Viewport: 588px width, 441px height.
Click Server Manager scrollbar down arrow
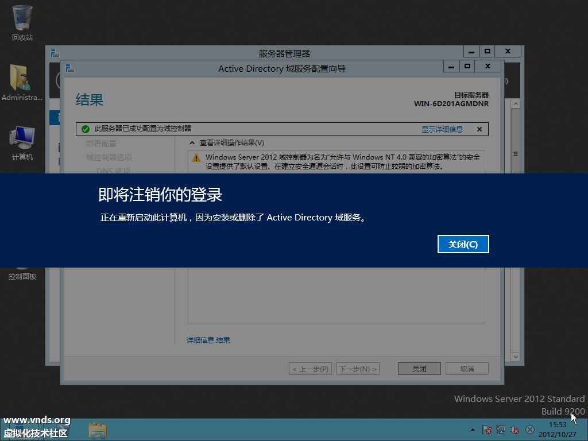coord(516,357)
